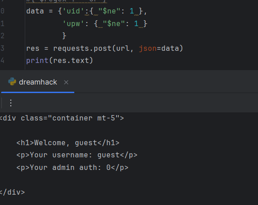This screenshot has height=205, width=258.
Task: Click the gutter number beside the requests.post line
Action: (x=2, y=48)
